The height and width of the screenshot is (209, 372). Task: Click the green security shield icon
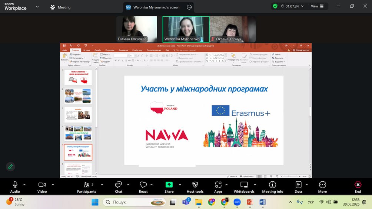pos(275,6)
